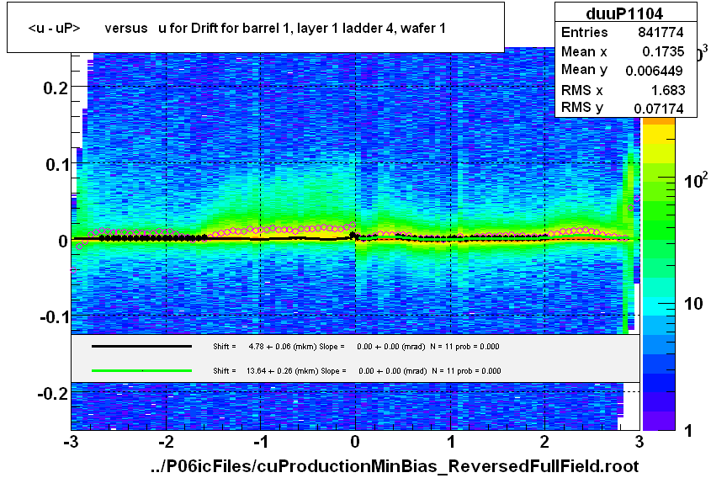The height and width of the screenshot is (478, 711).
Task: Click the y-axis tick label -0.1
Action: pyautogui.click(x=55, y=316)
